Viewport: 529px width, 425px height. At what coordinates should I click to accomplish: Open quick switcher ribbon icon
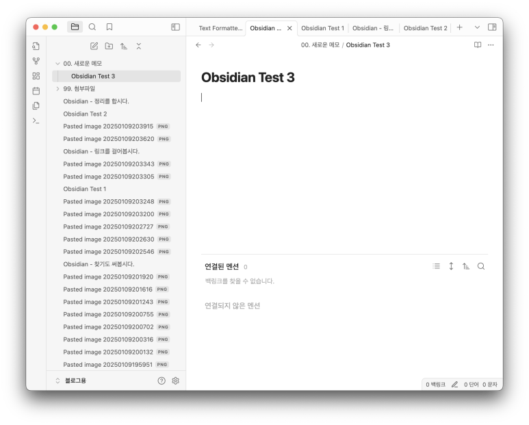click(x=36, y=47)
